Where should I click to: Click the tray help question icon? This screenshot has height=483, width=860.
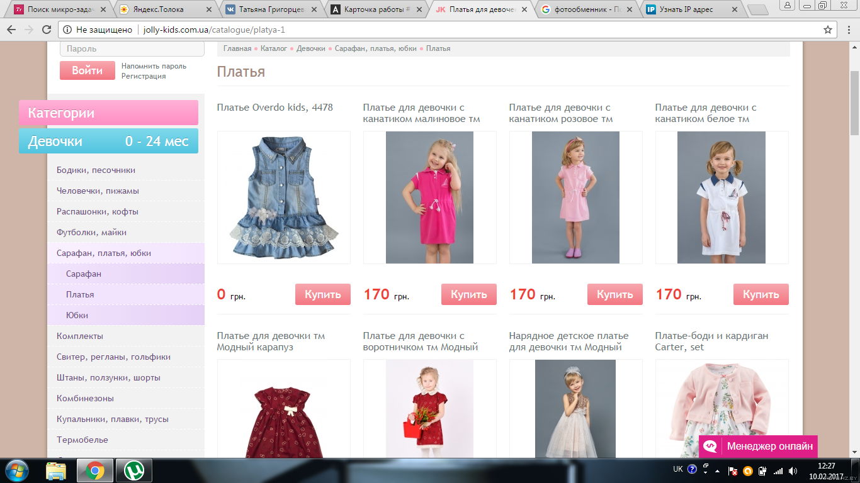[x=692, y=469]
